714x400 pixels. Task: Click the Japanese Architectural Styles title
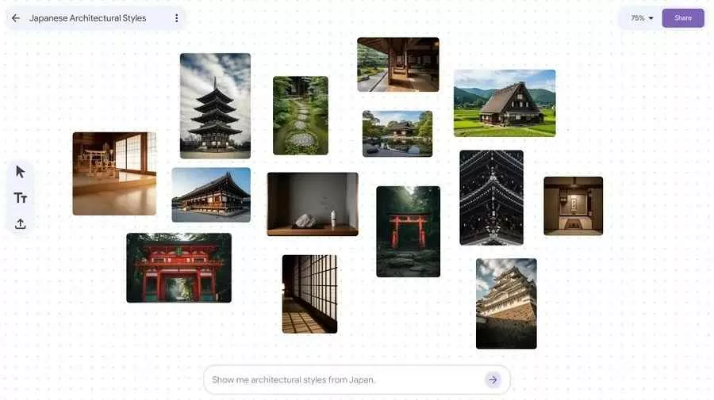(x=87, y=18)
